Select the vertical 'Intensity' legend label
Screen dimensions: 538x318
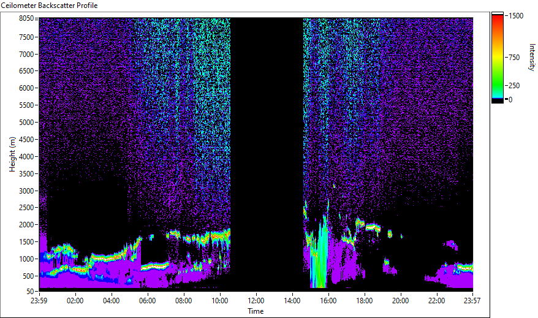(x=532, y=57)
